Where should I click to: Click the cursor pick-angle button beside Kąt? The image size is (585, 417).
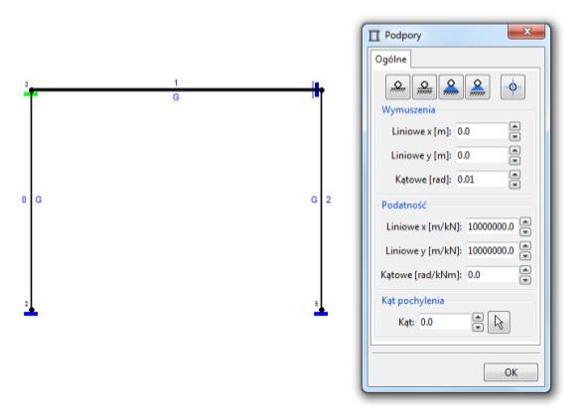[x=499, y=322]
